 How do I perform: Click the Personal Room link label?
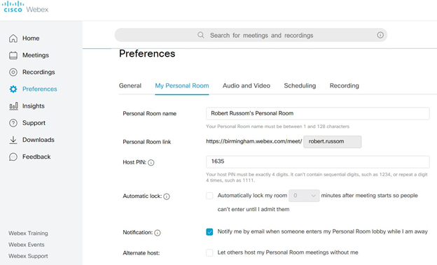click(147, 142)
